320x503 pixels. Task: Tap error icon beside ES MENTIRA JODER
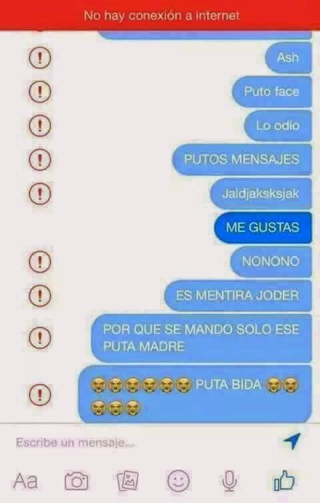tap(40, 296)
